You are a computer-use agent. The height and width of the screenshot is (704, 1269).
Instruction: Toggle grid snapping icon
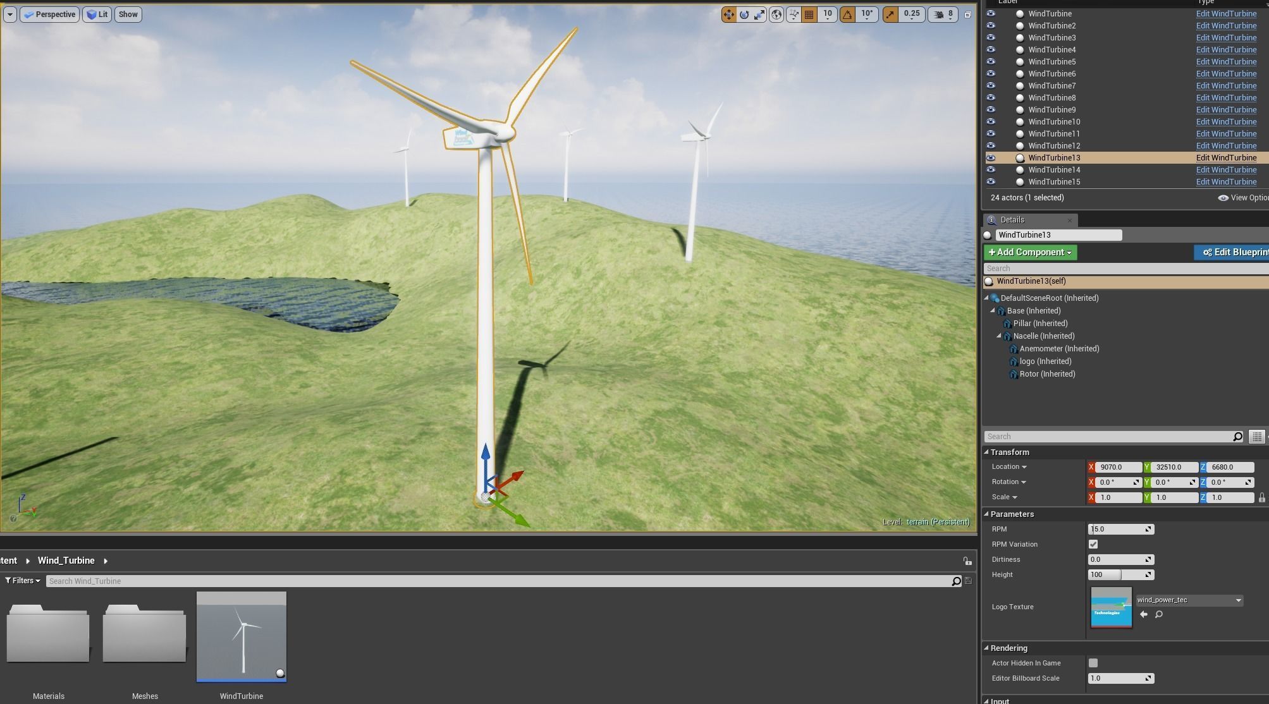809,15
